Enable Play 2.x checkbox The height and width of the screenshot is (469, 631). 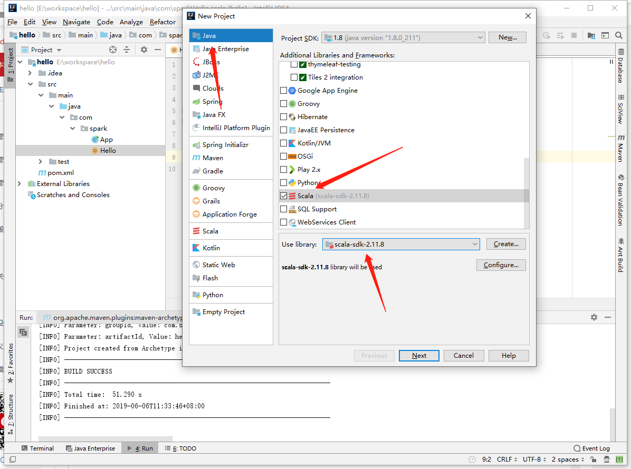pyautogui.click(x=284, y=170)
